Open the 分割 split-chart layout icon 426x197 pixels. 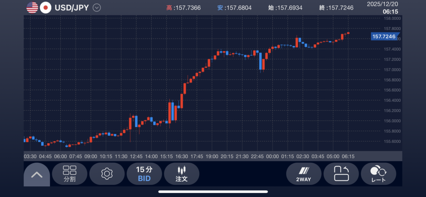pyautogui.click(x=69, y=174)
